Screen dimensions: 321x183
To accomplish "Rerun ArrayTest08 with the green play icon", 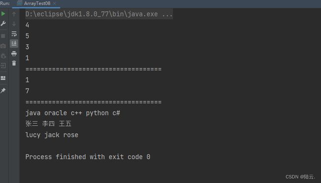I will (x=3, y=14).
